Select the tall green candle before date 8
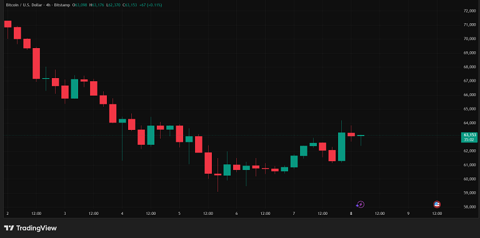The width and height of the screenshot is (480, 238). click(x=342, y=147)
